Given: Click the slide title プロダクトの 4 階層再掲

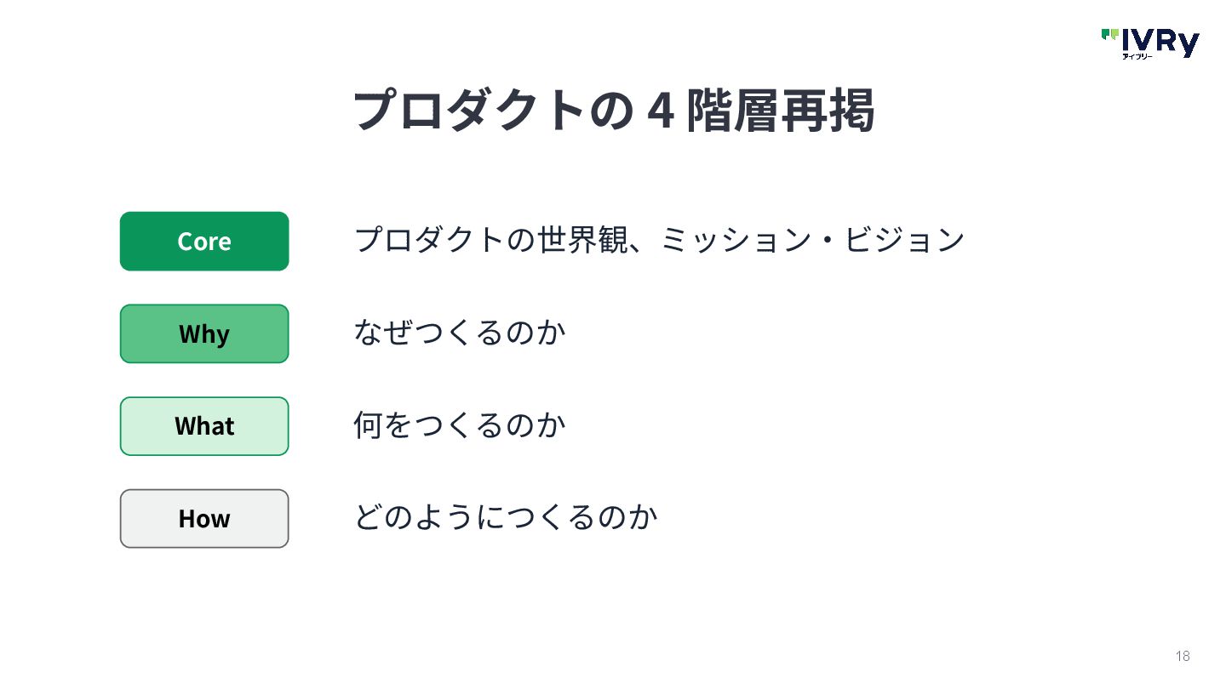Looking at the screenshot, I should pyautogui.click(x=614, y=111).
